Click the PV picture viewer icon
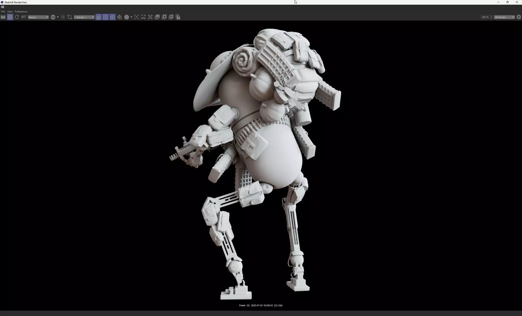 (171, 17)
